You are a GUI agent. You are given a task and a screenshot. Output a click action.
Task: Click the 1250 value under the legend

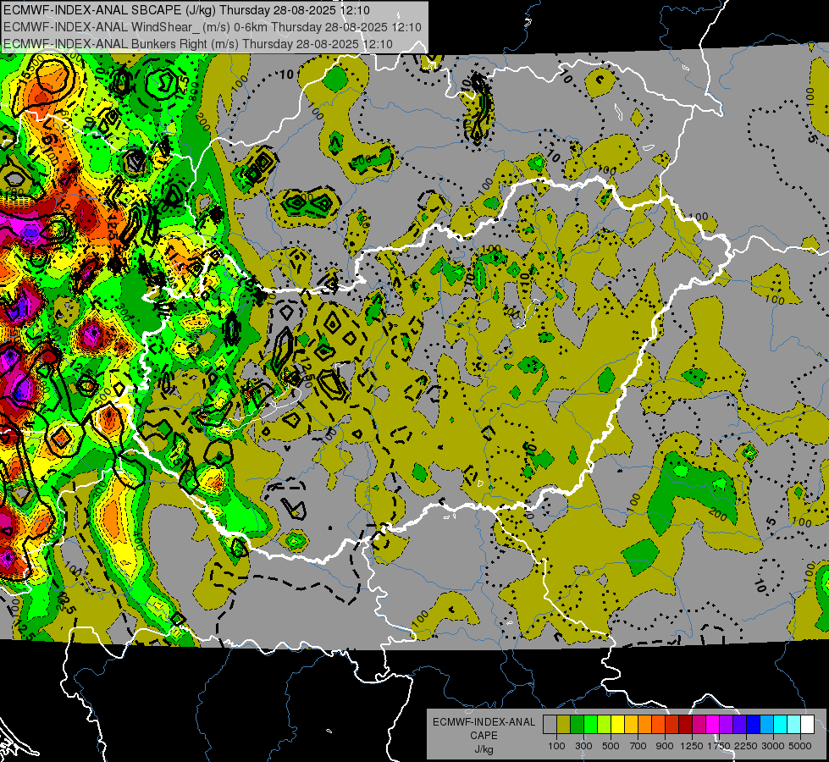(x=692, y=746)
